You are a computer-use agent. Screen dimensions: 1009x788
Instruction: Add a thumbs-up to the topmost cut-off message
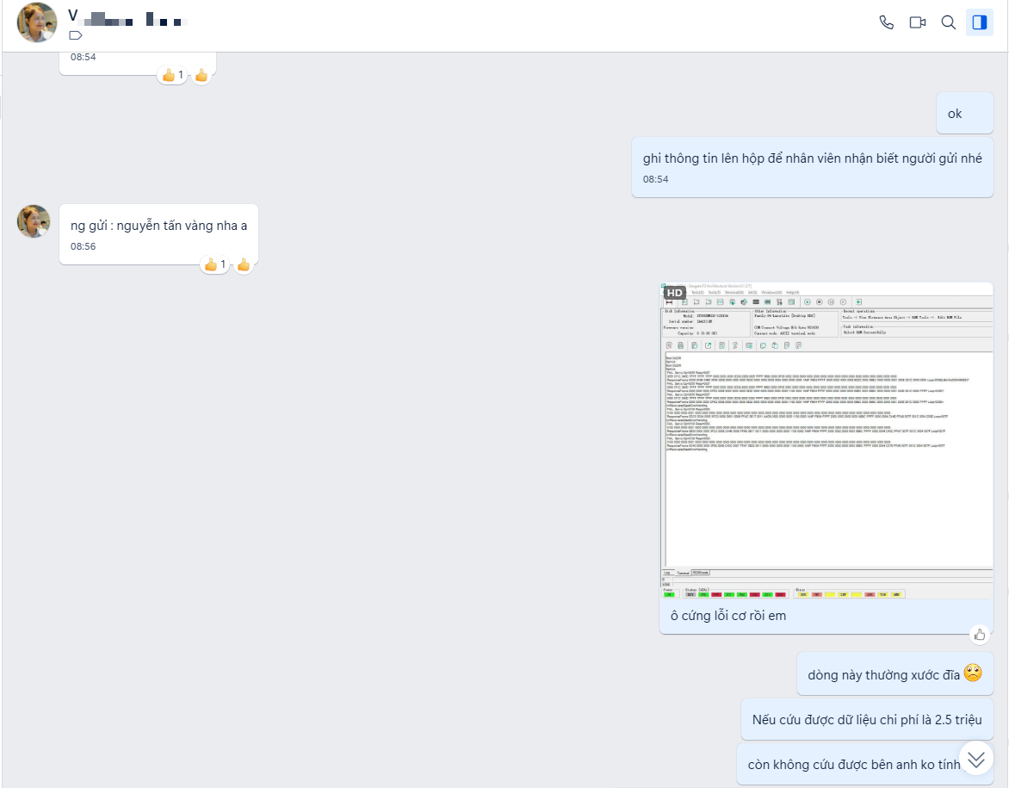point(201,75)
